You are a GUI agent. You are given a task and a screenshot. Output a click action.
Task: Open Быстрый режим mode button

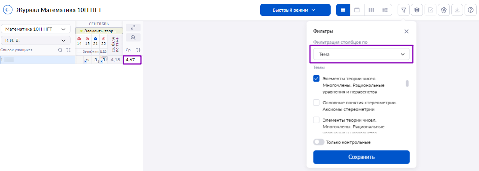pyautogui.click(x=295, y=10)
